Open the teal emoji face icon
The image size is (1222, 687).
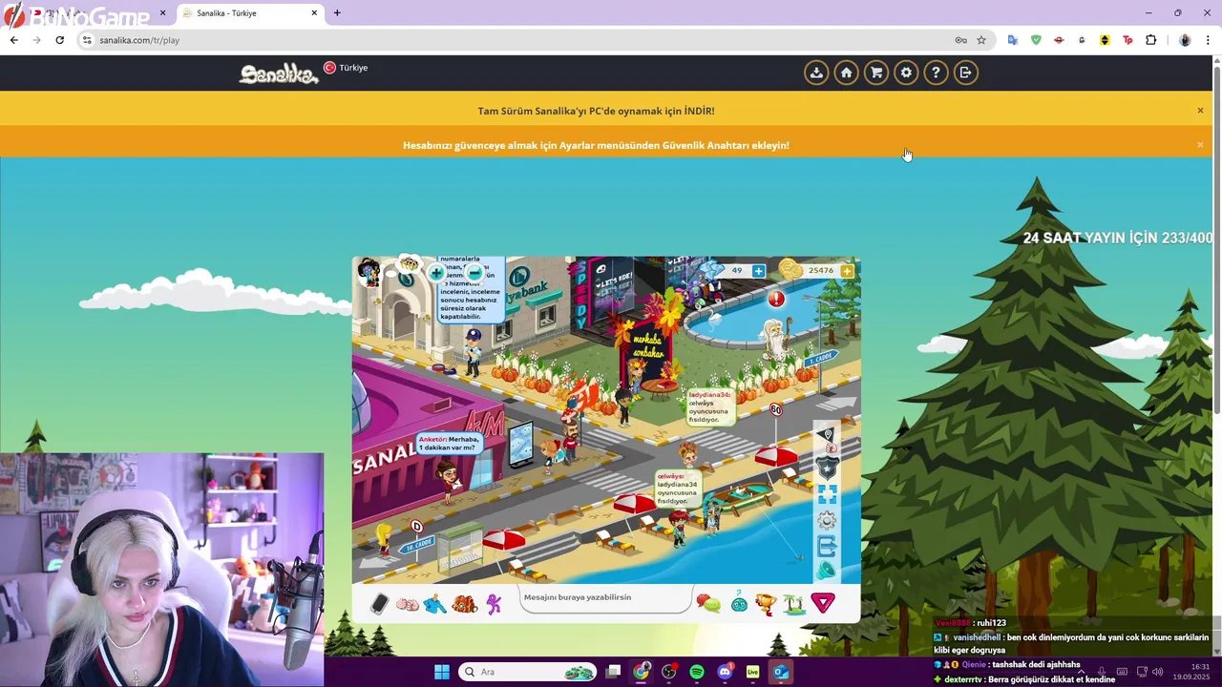point(739,602)
